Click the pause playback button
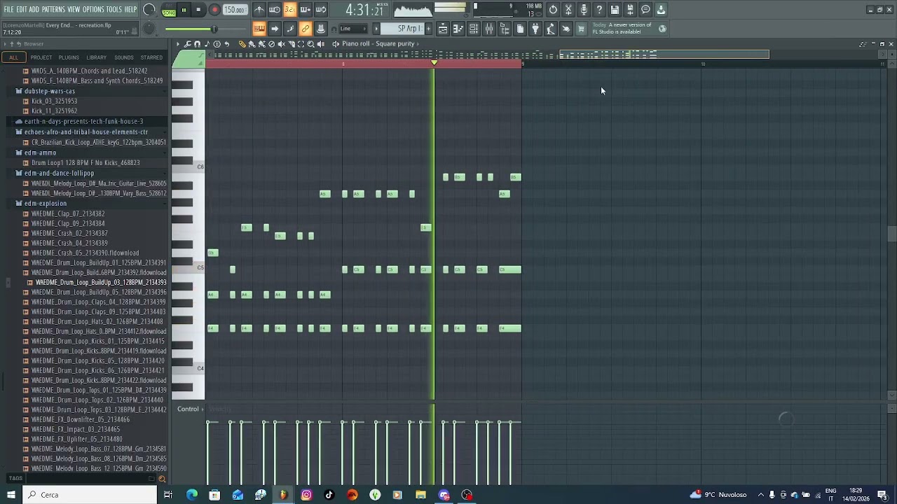This screenshot has width=897, height=504. [x=184, y=10]
